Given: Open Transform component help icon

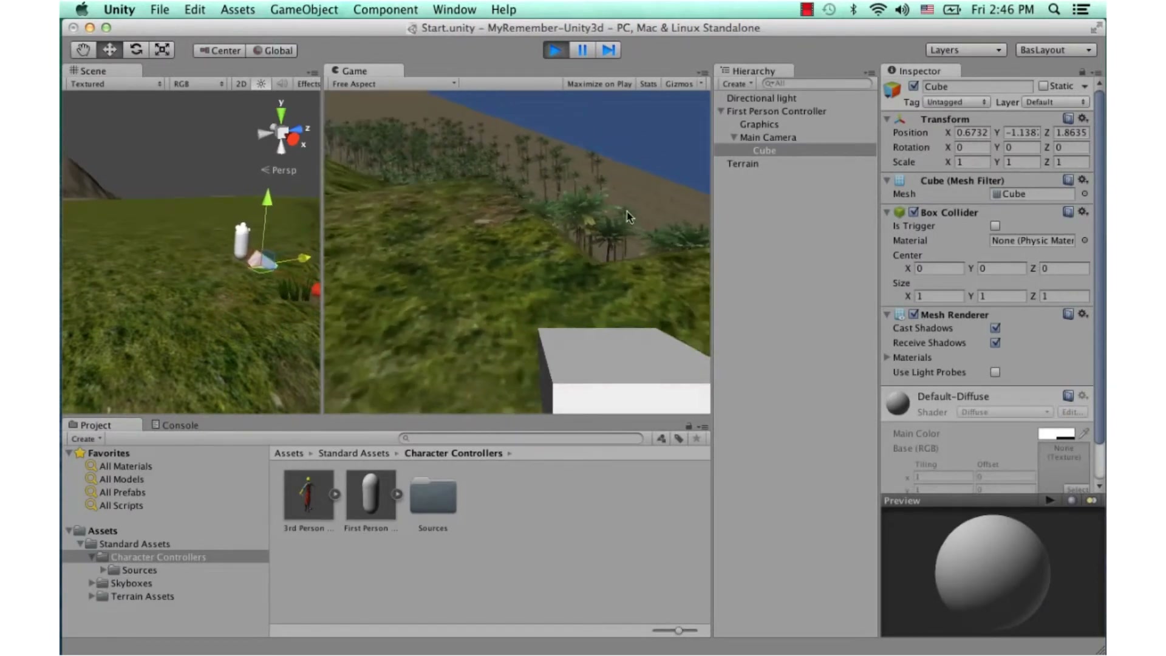Looking at the screenshot, I should tap(1068, 118).
